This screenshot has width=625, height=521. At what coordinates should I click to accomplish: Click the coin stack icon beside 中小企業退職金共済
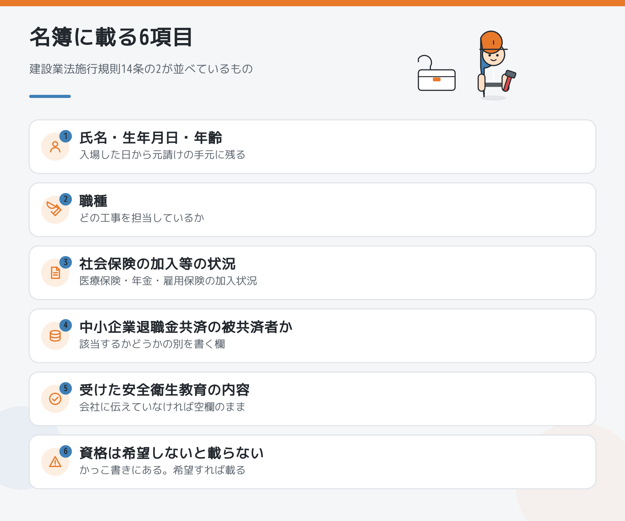click(x=55, y=336)
